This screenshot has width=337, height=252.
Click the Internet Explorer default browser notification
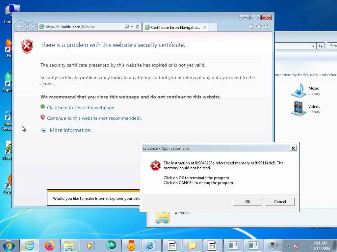pos(93,198)
